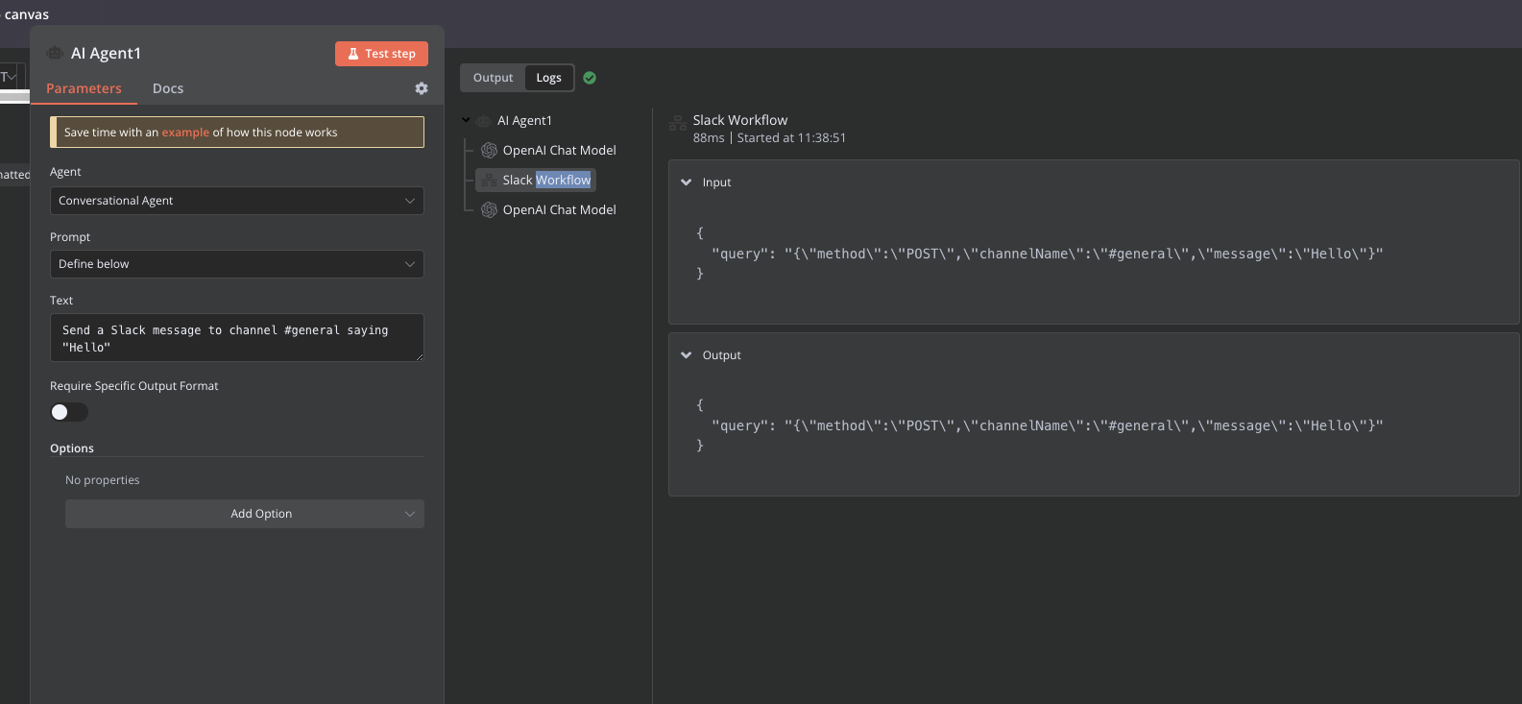Click the Options section label
Screen dimensions: 1522x704
pyautogui.click(x=72, y=449)
